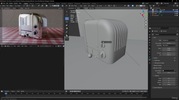Expand the Custom Properties panel

(x=158, y=87)
